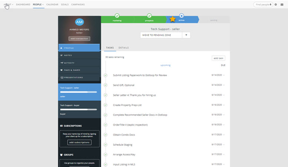Click the Presentations screen icon
Screen dimensions: 288x167
coord(62,78)
